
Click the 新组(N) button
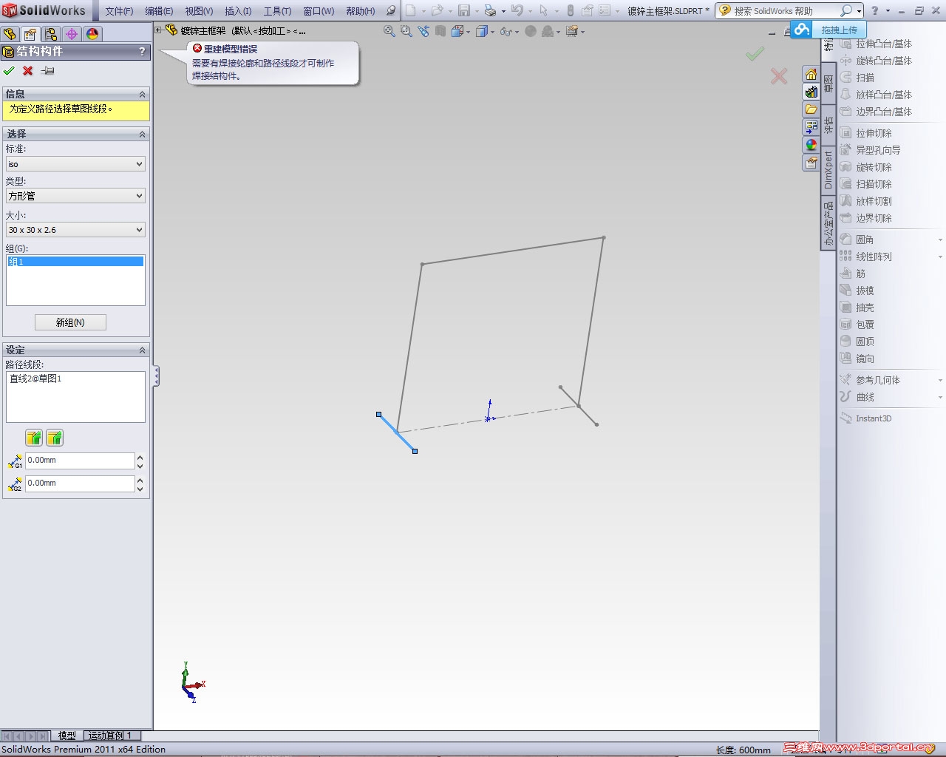pos(70,322)
